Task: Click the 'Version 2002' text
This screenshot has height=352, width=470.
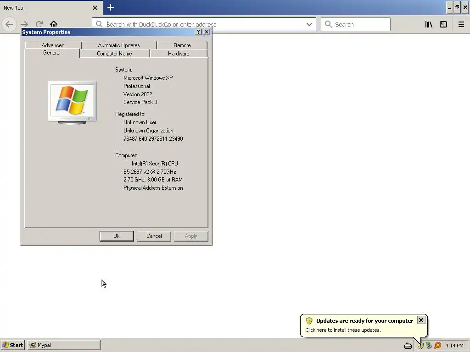Action: 138,94
